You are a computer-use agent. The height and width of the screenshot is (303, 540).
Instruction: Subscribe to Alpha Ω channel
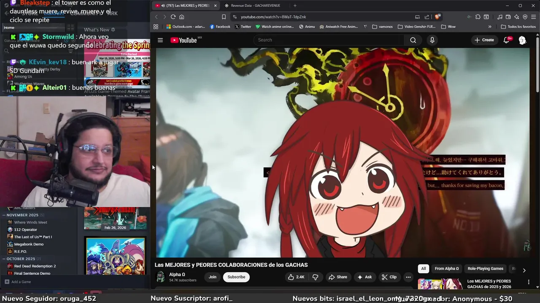(236, 277)
